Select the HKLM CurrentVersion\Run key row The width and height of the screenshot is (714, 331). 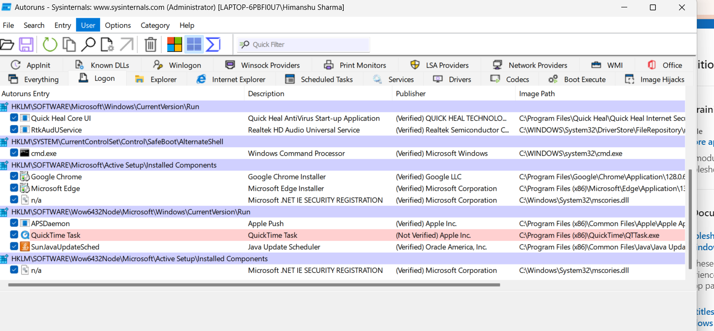(x=342, y=106)
